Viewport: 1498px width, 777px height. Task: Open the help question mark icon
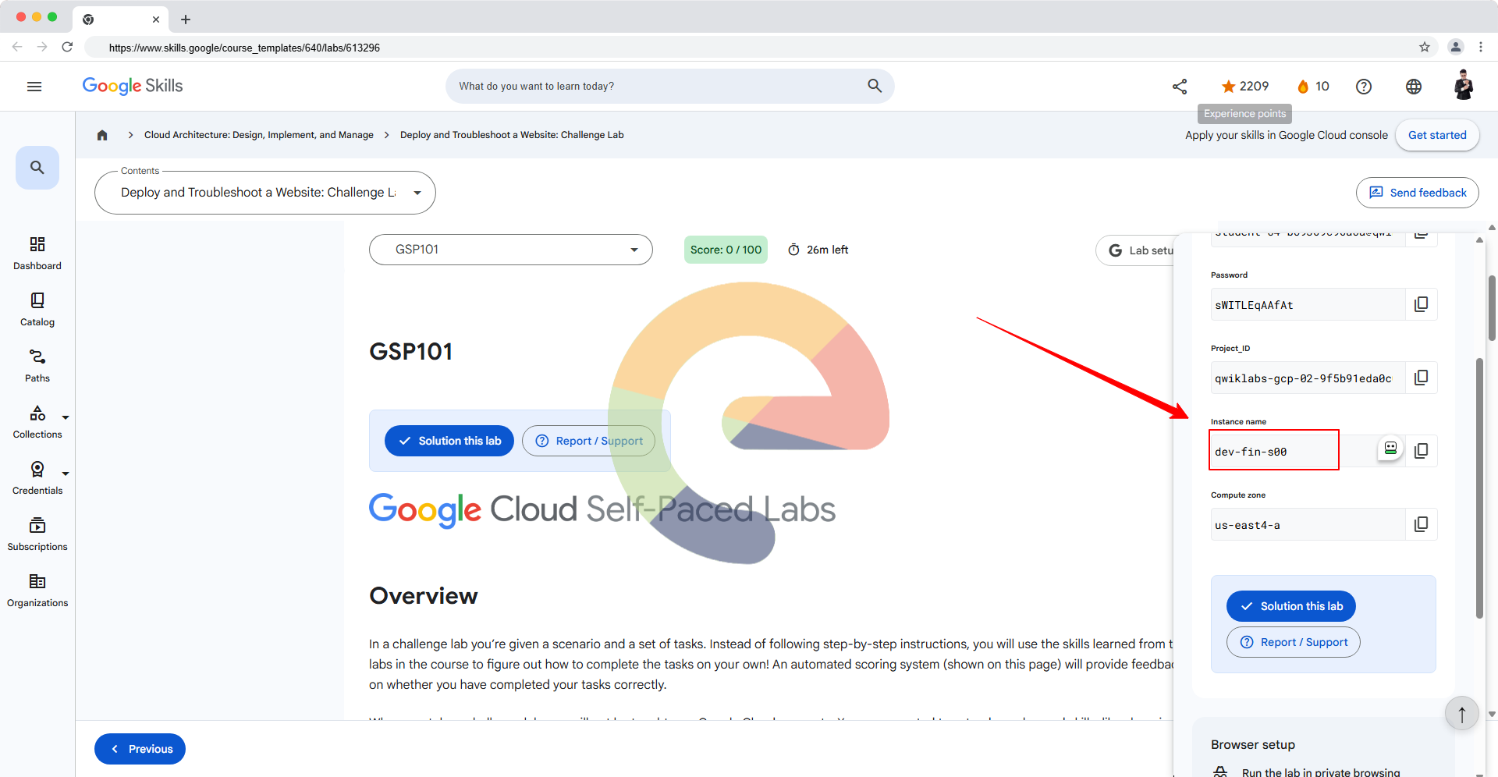[x=1364, y=87]
